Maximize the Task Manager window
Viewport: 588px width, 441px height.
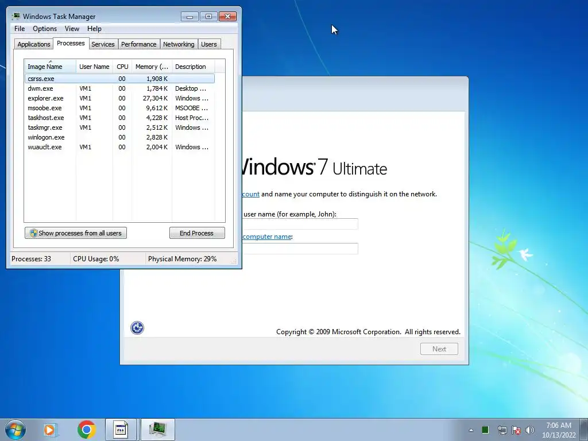click(x=209, y=17)
